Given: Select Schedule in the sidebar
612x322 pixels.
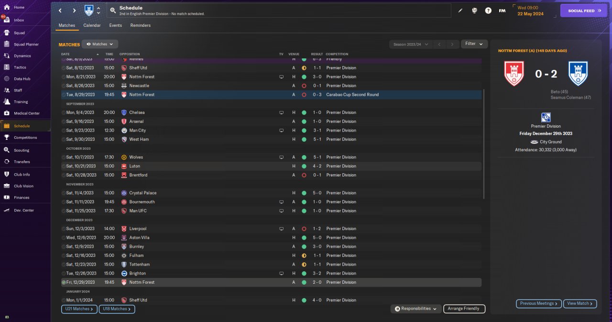Looking at the screenshot, I should pyautogui.click(x=25, y=126).
